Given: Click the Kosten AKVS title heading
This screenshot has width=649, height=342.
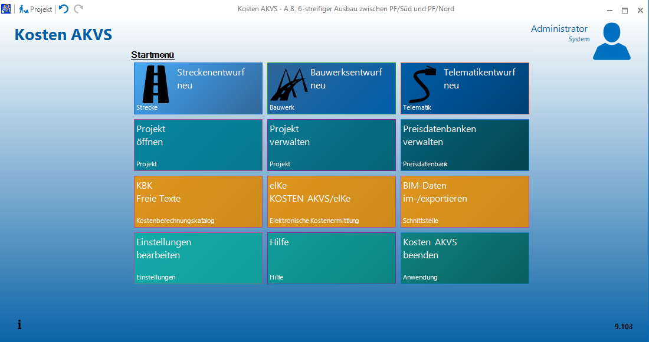Looking at the screenshot, I should [63, 35].
